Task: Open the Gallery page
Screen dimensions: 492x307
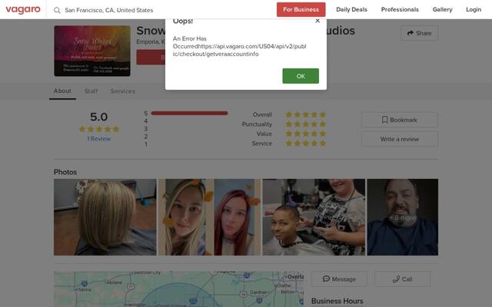Action: click(443, 10)
